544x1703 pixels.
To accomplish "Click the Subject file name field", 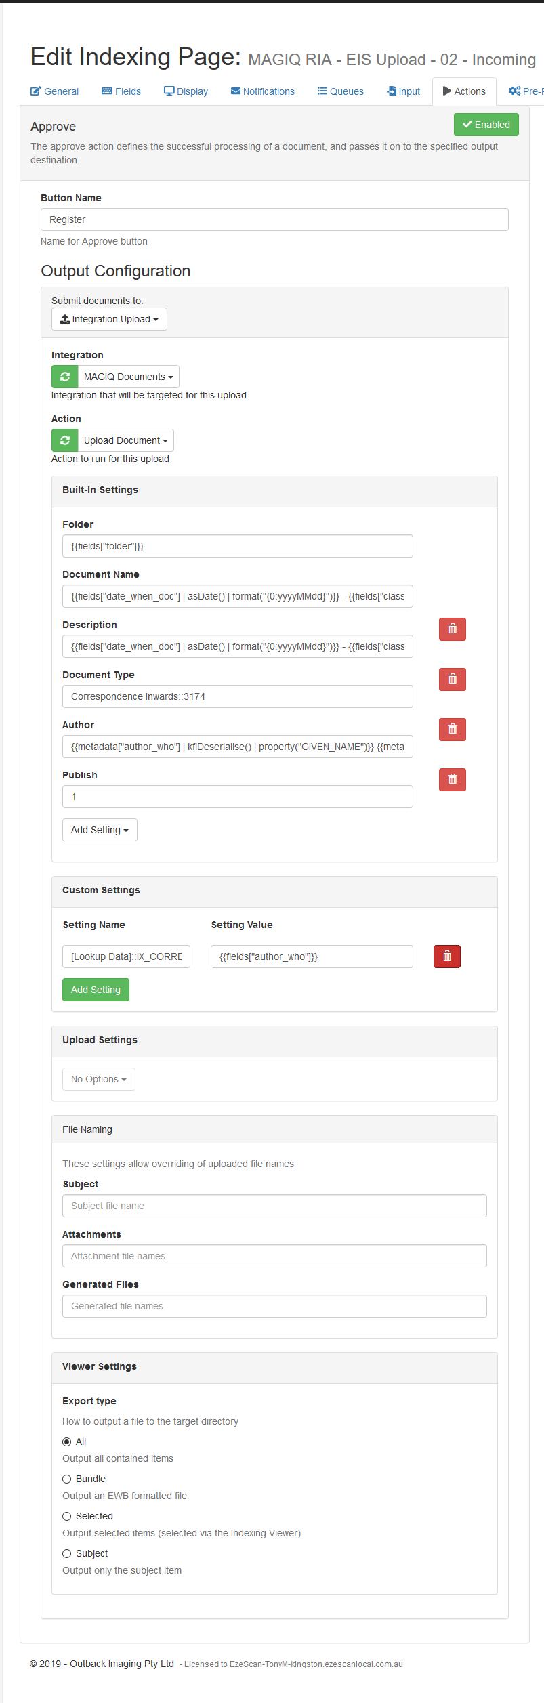I will click(x=274, y=1206).
